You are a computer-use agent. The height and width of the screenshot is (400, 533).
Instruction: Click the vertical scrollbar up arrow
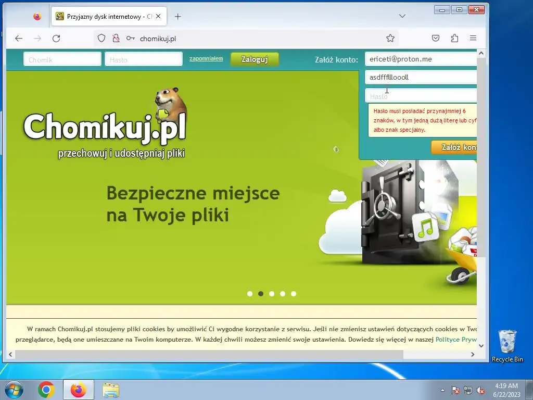coord(481,53)
